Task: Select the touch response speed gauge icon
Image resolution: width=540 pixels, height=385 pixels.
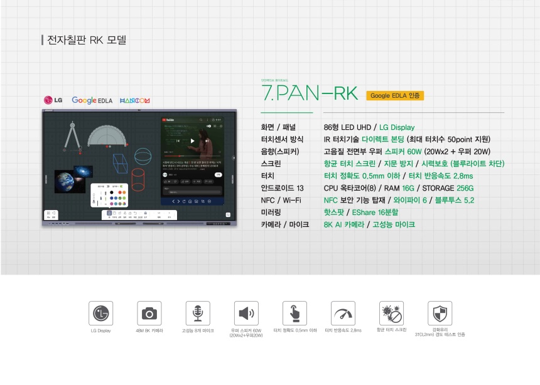Action: [x=343, y=313]
